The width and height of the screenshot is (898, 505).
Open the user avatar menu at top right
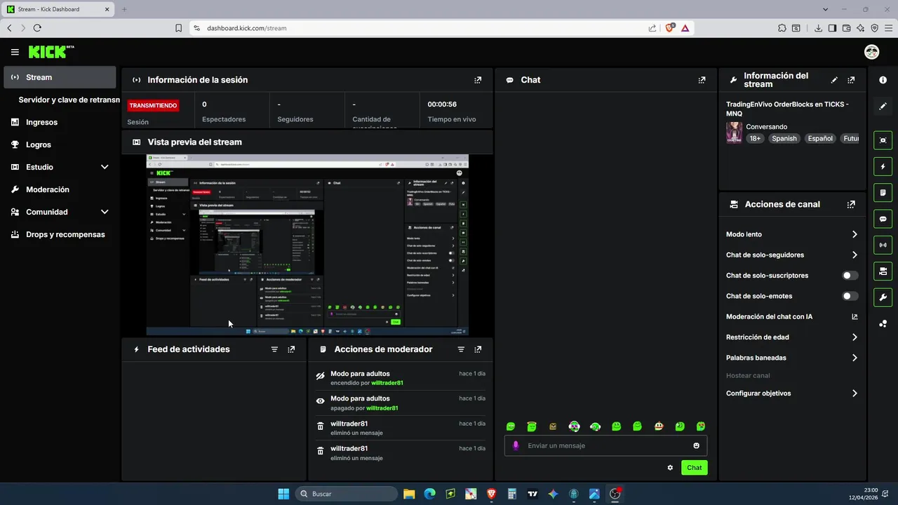871,52
